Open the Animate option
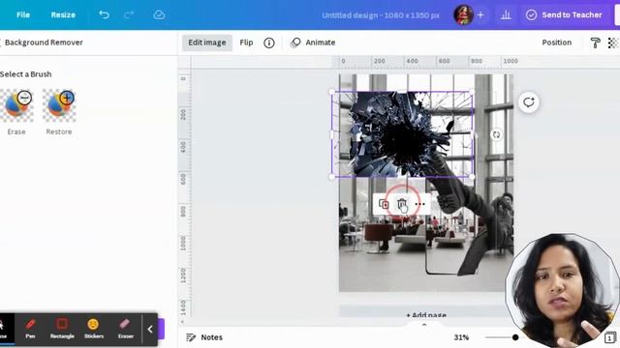This screenshot has height=348, width=620. point(313,43)
